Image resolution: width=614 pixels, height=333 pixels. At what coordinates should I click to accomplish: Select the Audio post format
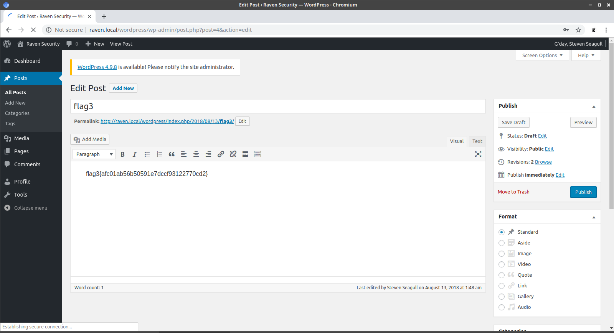pyautogui.click(x=502, y=307)
